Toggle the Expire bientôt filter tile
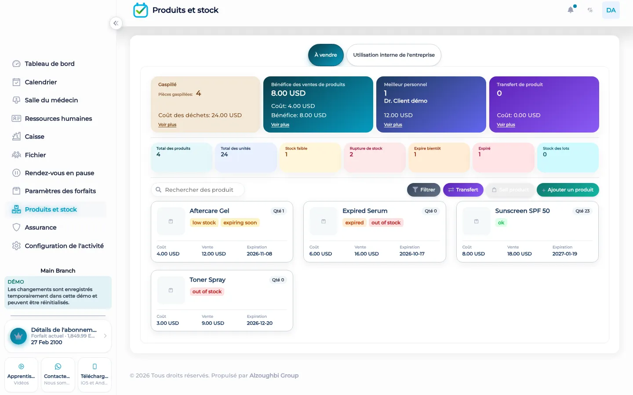The height and width of the screenshot is (395, 633). coord(439,157)
